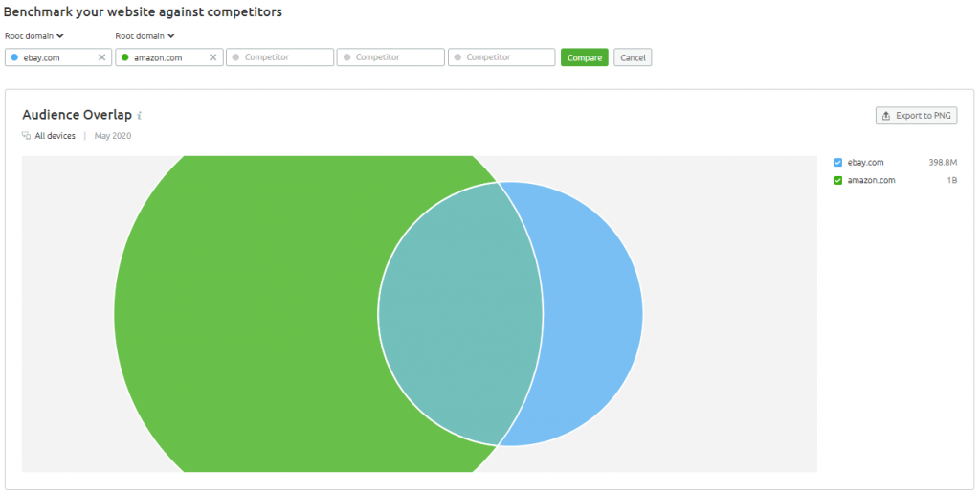Click the blue ebay.com-only region
Image resolution: width=980 pixels, height=494 pixels.
pos(593,313)
